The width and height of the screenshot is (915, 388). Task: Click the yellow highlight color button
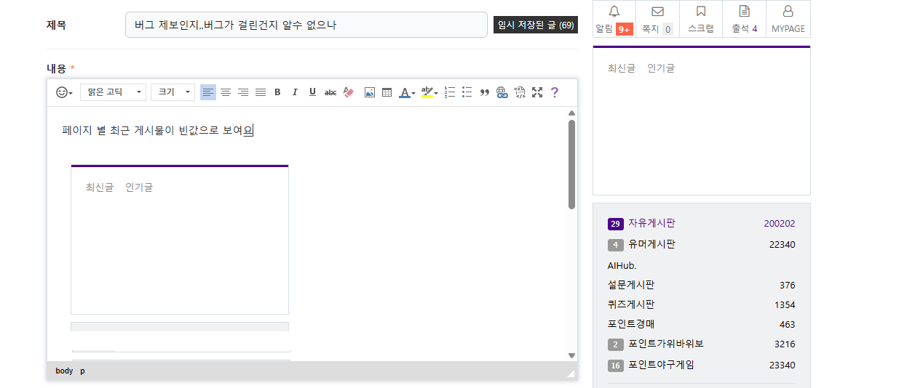[427, 92]
